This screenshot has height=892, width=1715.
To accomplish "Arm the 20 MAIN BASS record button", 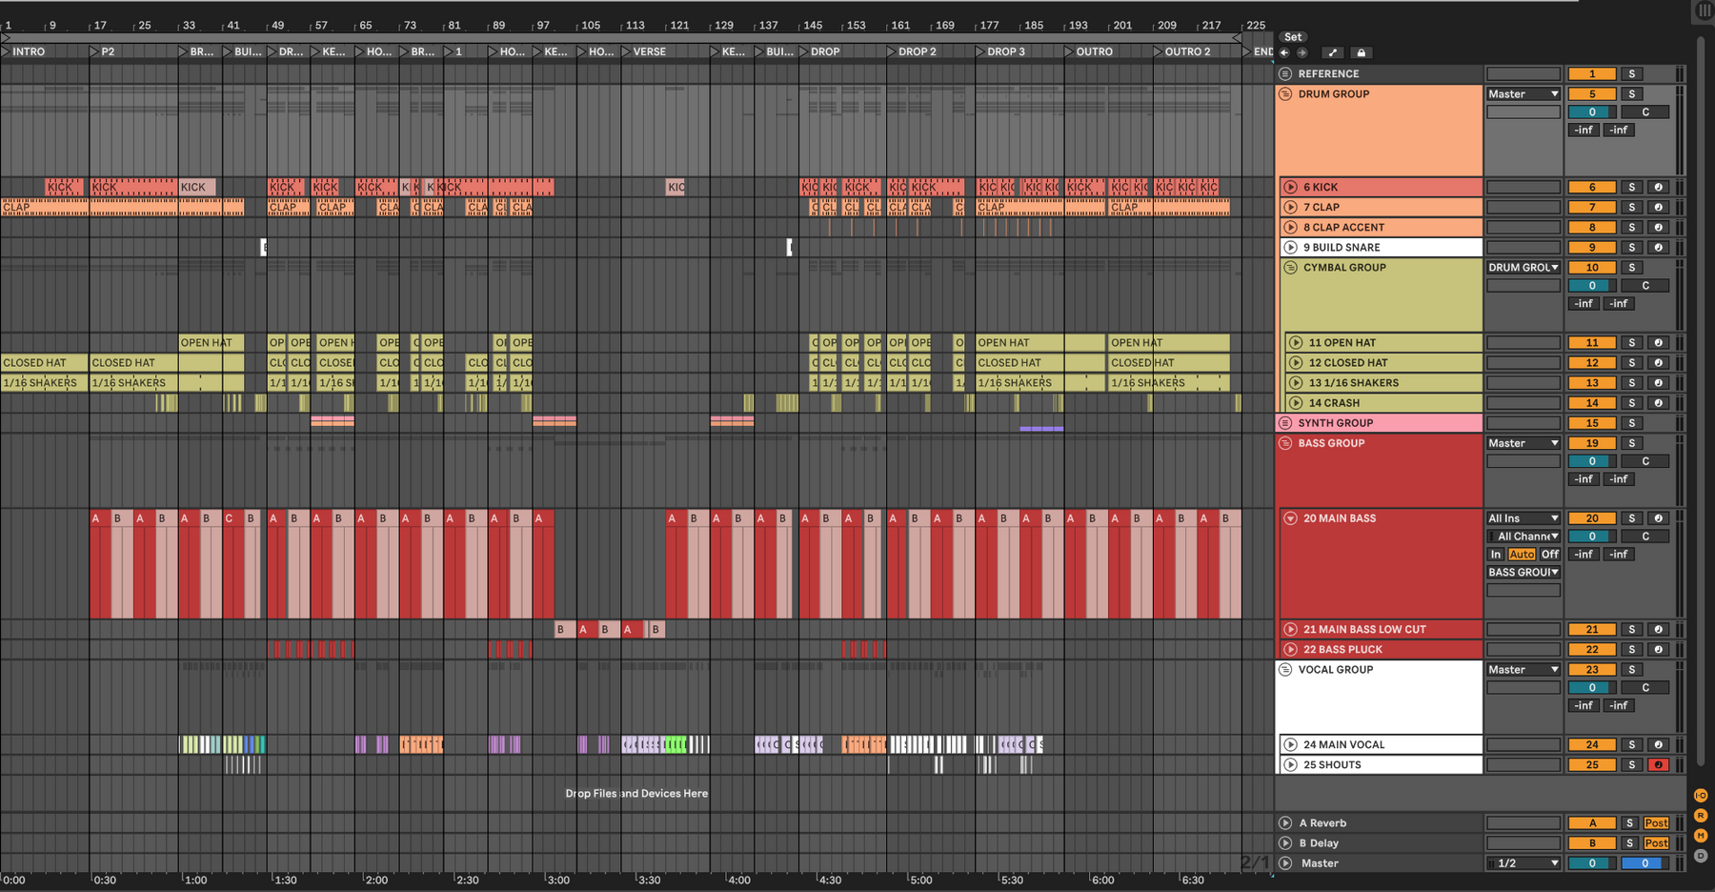I will (x=1658, y=518).
